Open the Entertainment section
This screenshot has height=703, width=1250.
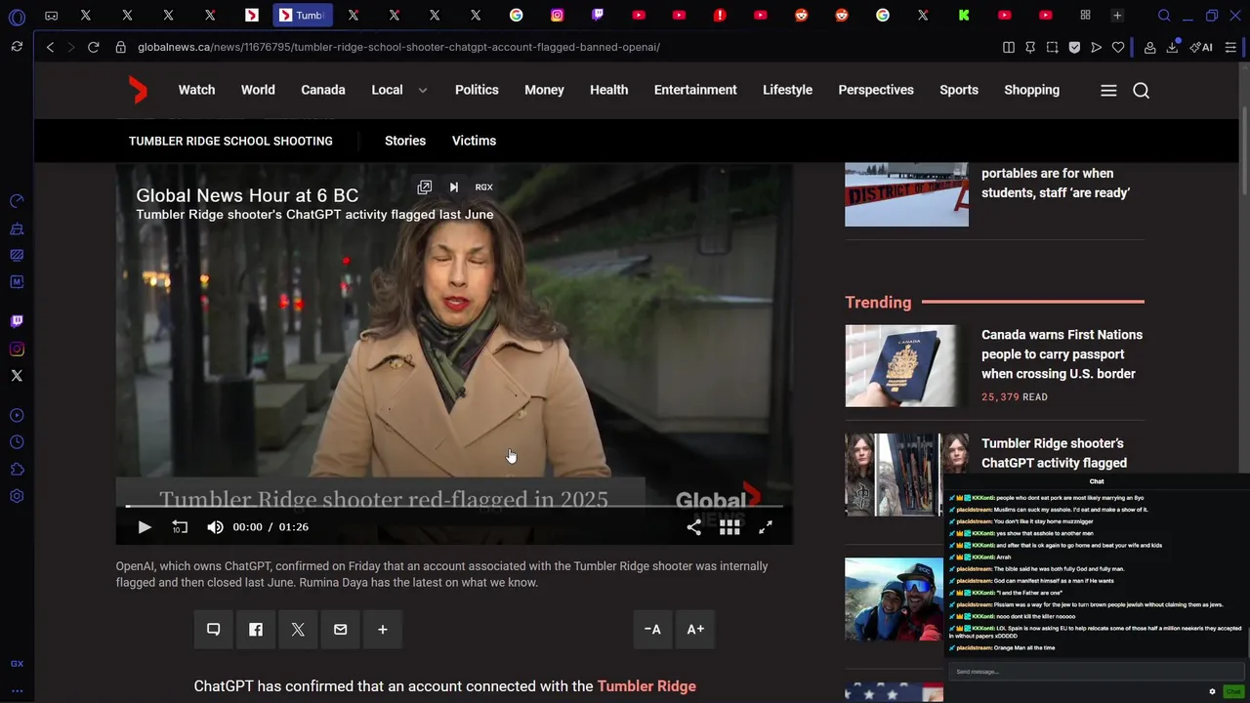(695, 90)
